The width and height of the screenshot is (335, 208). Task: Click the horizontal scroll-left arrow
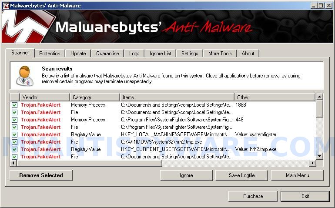[13, 163]
